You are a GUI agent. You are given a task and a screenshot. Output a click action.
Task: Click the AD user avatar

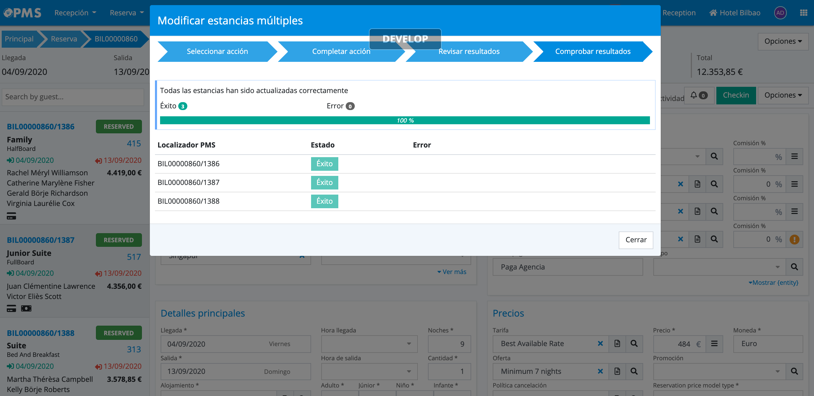780,13
